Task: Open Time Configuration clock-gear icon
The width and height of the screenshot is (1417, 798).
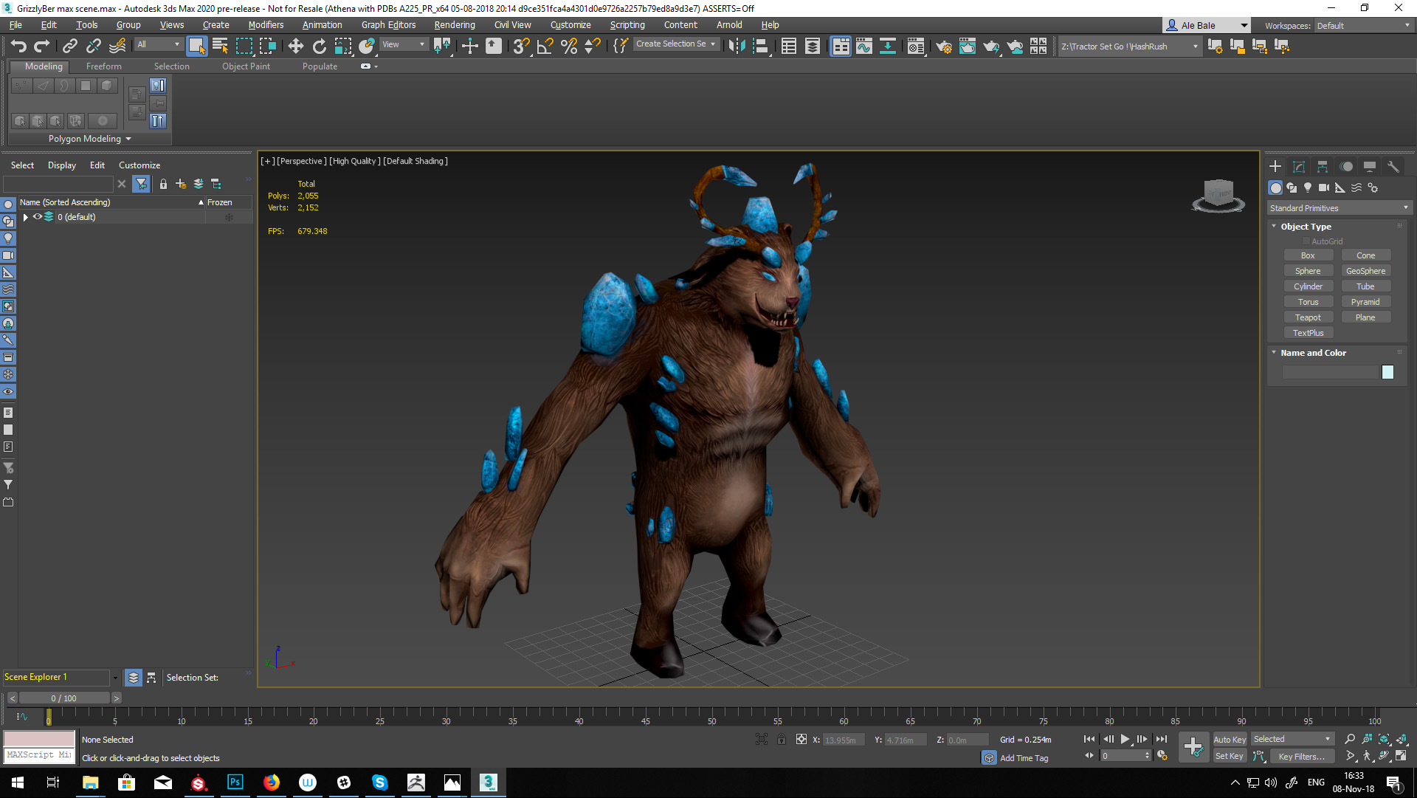Action: point(1162,755)
